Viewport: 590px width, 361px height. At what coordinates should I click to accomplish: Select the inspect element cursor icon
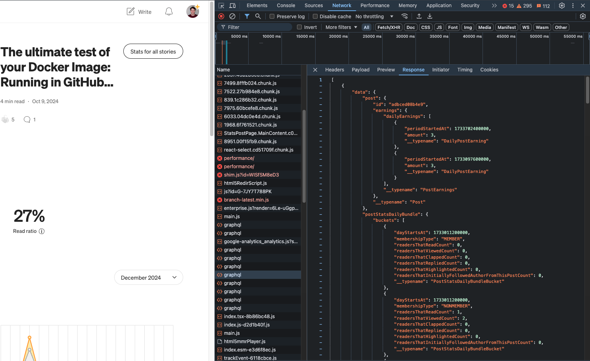tap(221, 6)
